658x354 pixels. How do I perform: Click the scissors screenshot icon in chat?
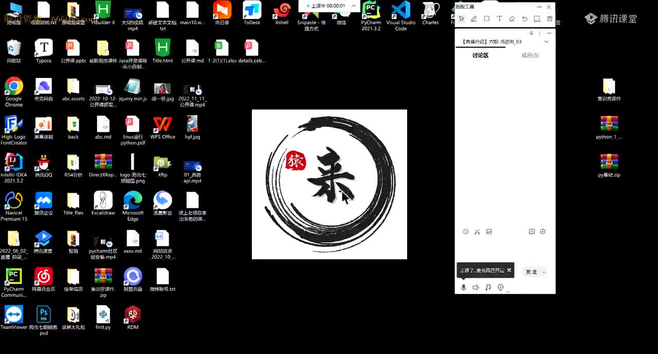[x=477, y=232]
